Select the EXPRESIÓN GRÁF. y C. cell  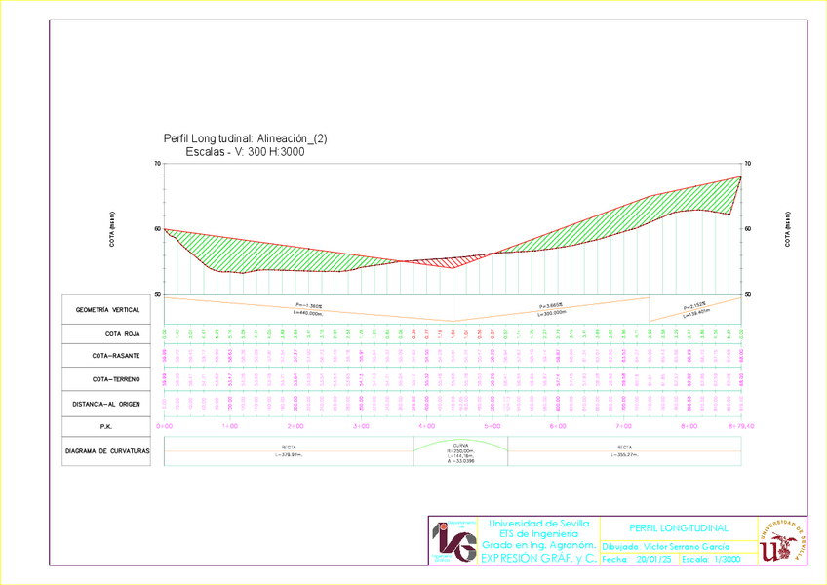(x=538, y=557)
